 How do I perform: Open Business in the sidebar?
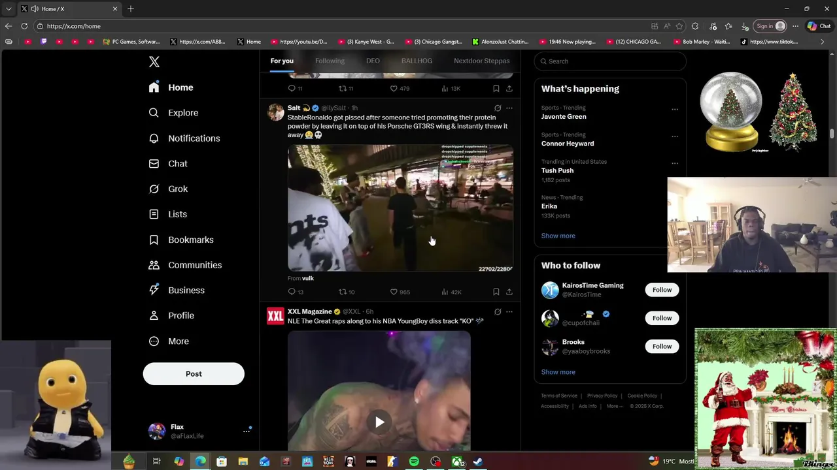tap(177, 290)
